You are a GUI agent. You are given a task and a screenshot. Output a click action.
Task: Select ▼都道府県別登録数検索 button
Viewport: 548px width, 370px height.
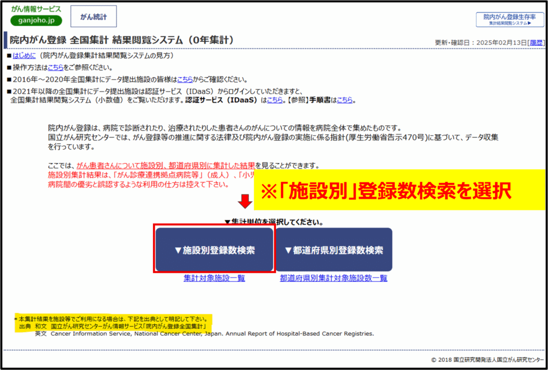(334, 250)
